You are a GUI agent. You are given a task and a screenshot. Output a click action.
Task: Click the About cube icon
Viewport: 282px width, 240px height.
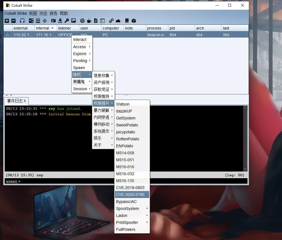click(134, 21)
